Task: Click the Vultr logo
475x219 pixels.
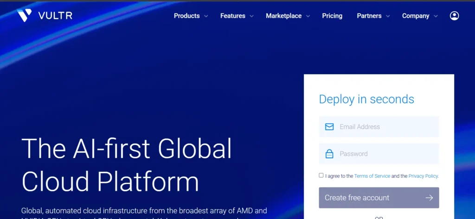Action: click(x=44, y=15)
